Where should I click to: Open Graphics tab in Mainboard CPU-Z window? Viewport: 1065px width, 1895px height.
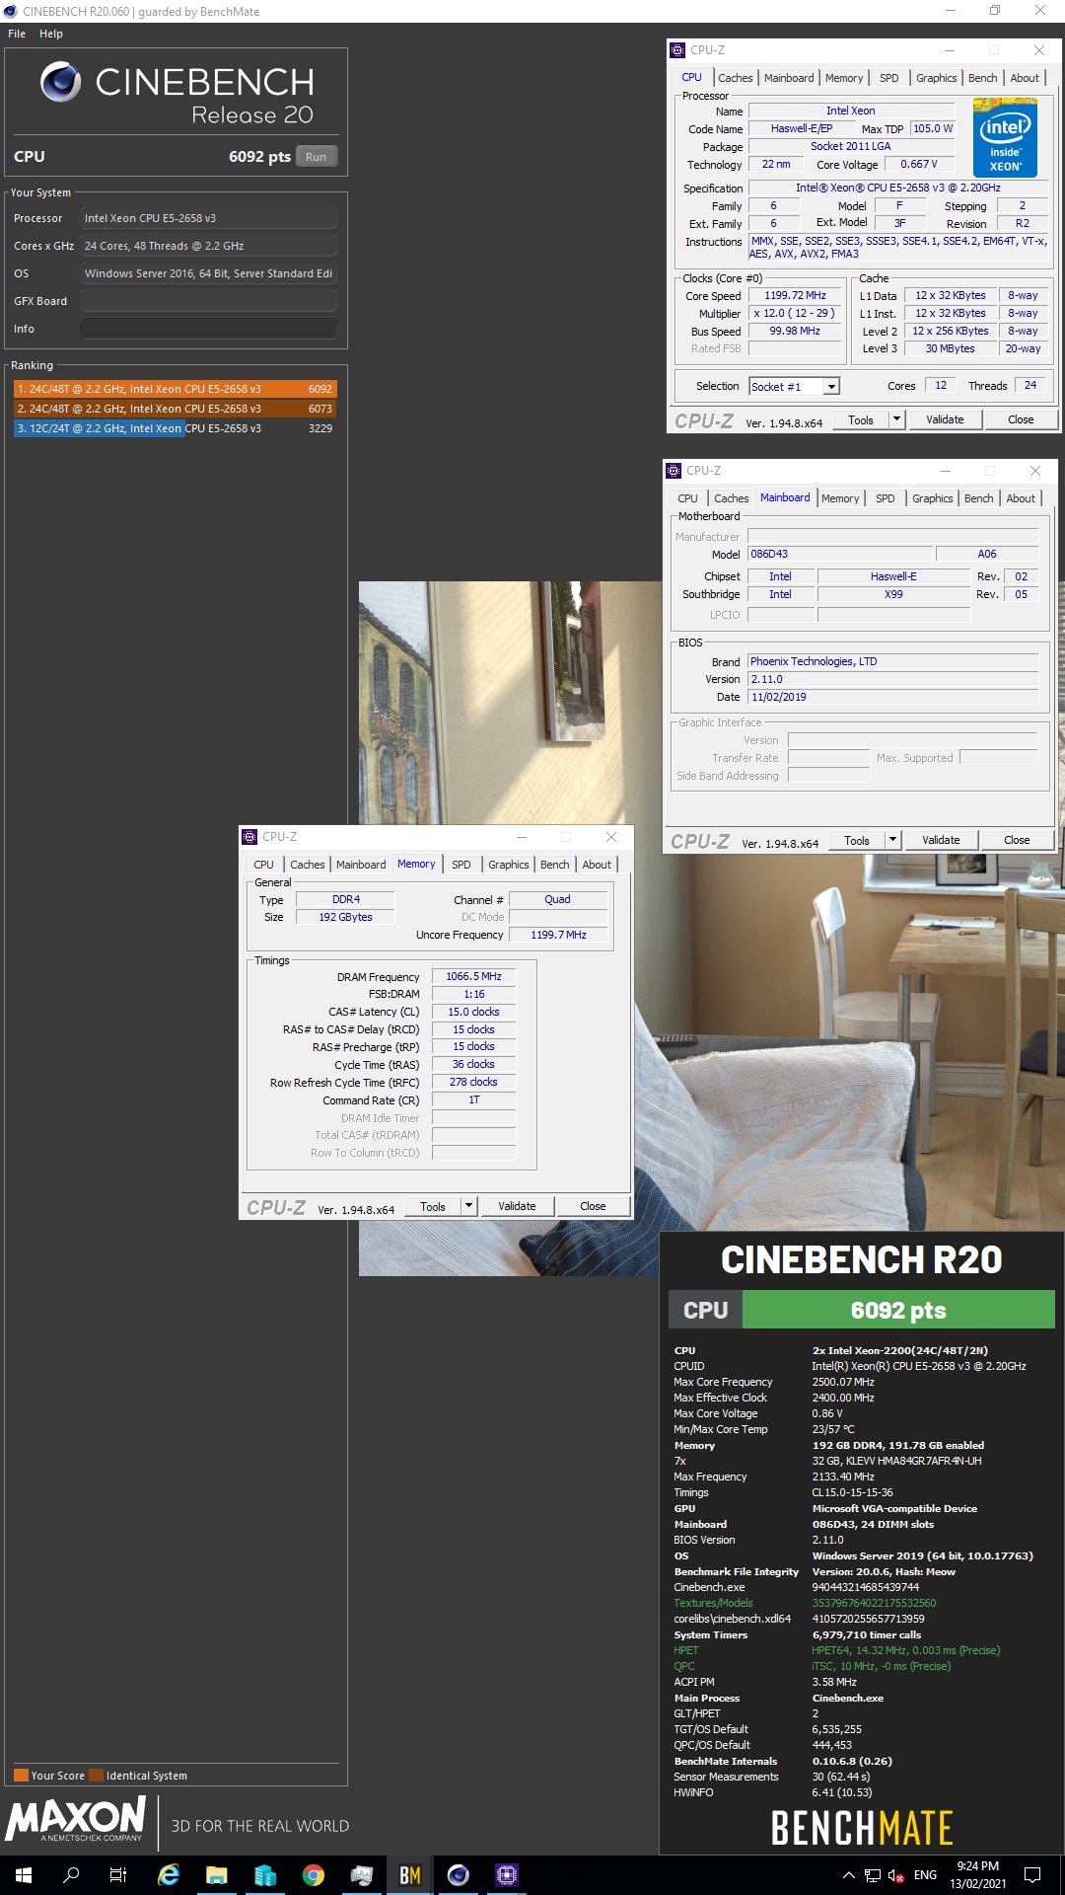(932, 498)
